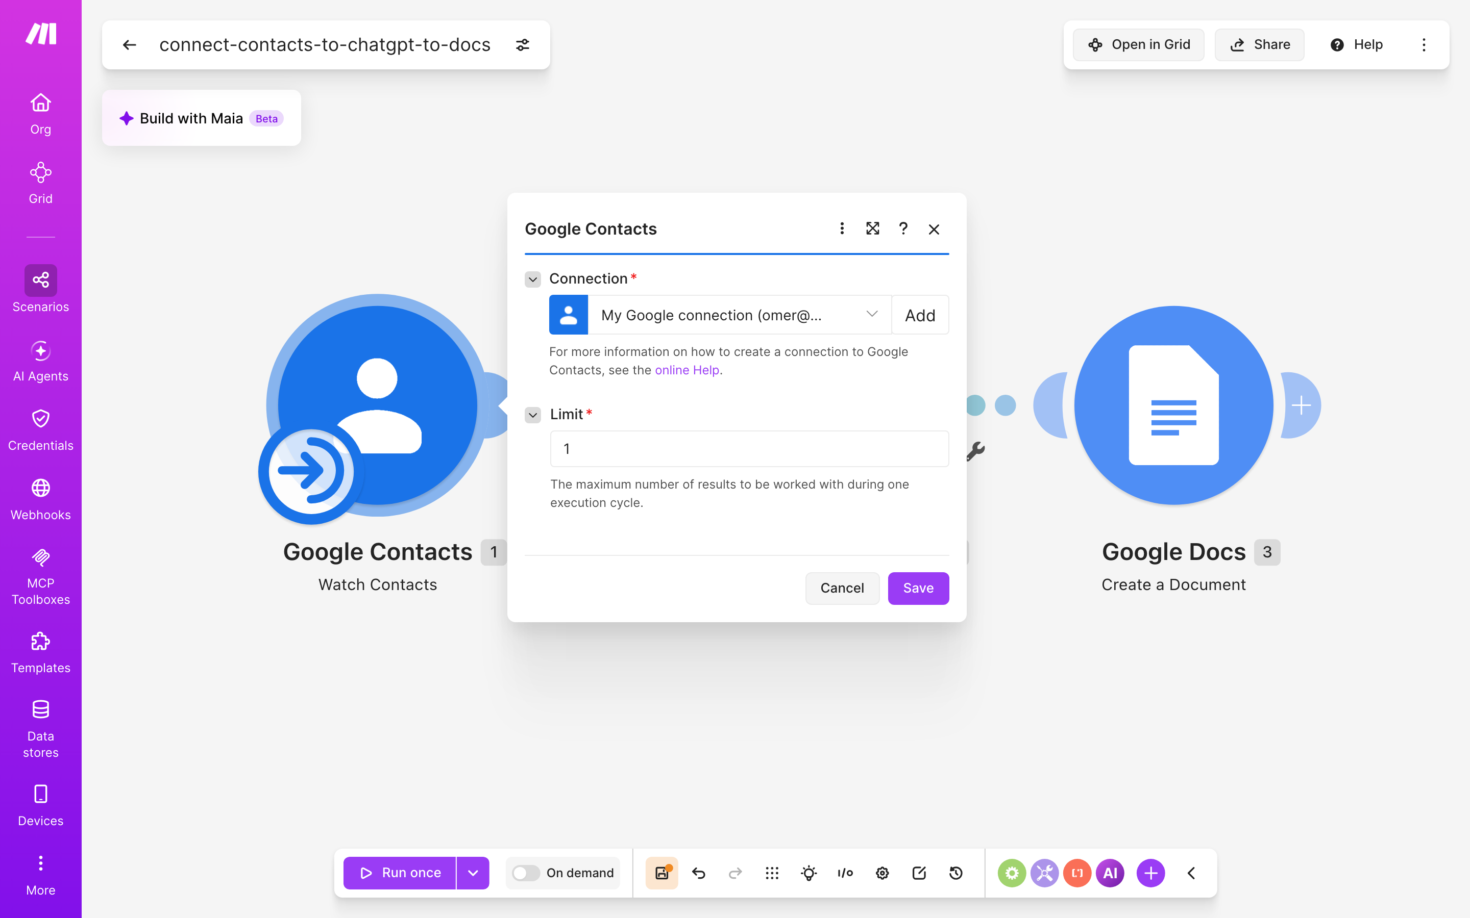Click the explain flow lightbulb icon
Viewport: 1470px width, 918px height.
coord(808,873)
